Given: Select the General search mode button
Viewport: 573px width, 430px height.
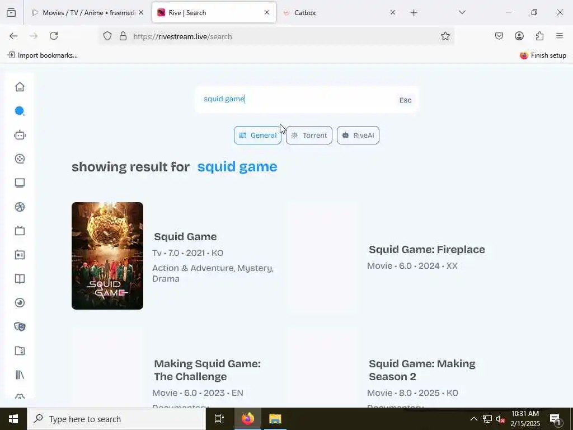Looking at the screenshot, I should point(257,135).
